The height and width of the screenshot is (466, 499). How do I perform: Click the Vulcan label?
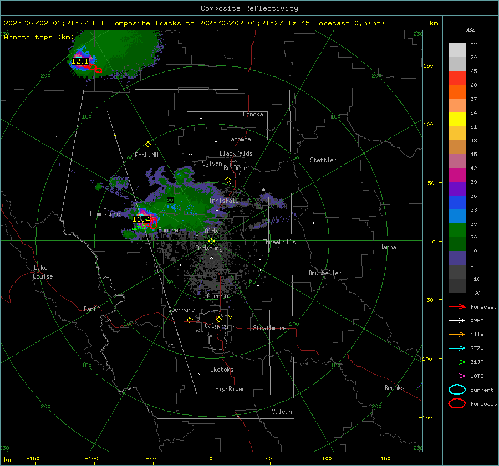[x=282, y=412]
